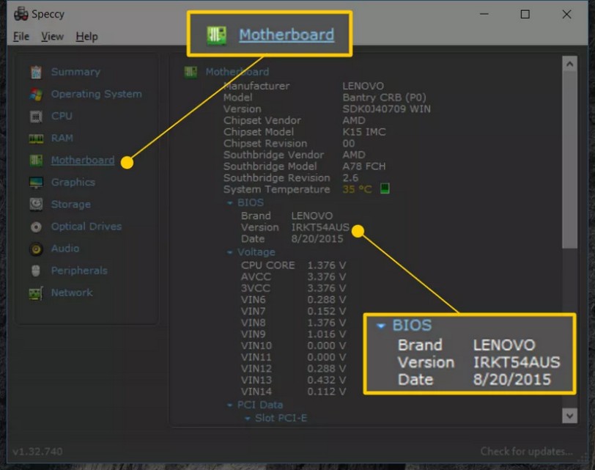Select the SDK0J40709 WIN version value
The image size is (595, 470).
pos(386,109)
